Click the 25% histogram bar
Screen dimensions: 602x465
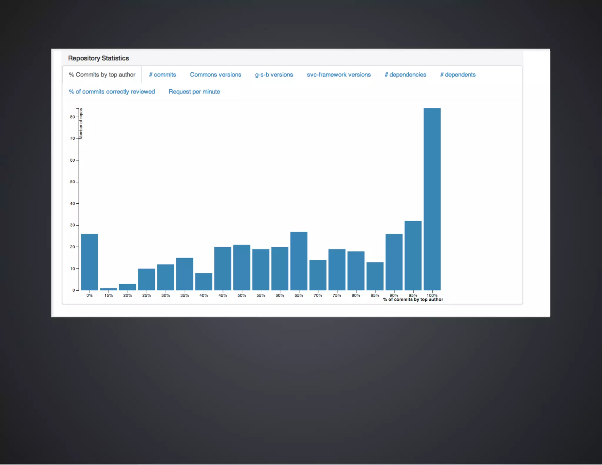(x=146, y=279)
